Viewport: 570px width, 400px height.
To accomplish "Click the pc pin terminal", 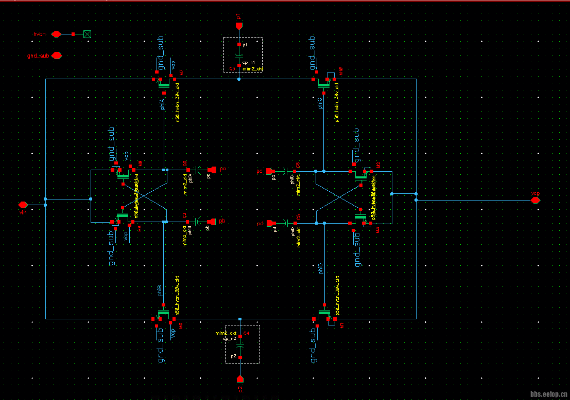I will tap(270, 171).
